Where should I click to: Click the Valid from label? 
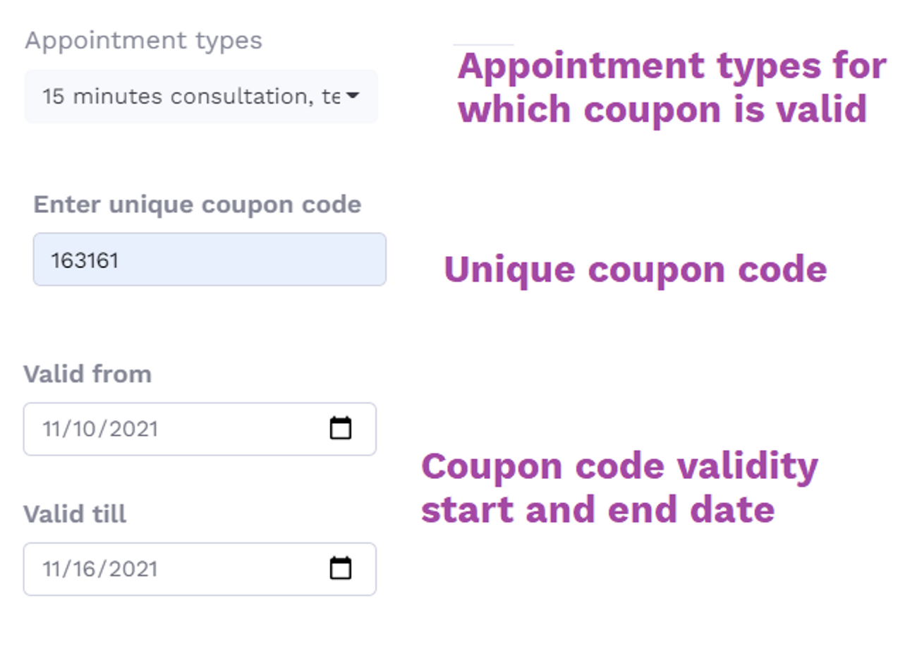click(x=87, y=374)
